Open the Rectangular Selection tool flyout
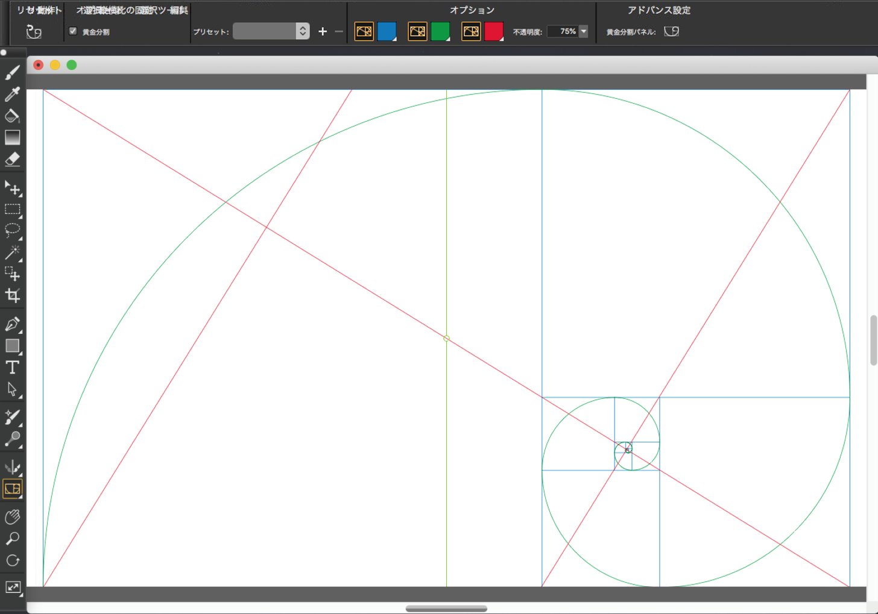Screen dimensions: 878x614 pyautogui.click(x=12, y=210)
